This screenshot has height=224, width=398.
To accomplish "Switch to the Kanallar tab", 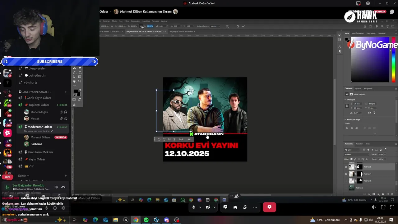I will coord(359,144).
